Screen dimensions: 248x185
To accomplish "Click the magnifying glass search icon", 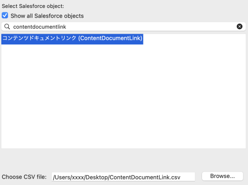I will tap(7, 27).
